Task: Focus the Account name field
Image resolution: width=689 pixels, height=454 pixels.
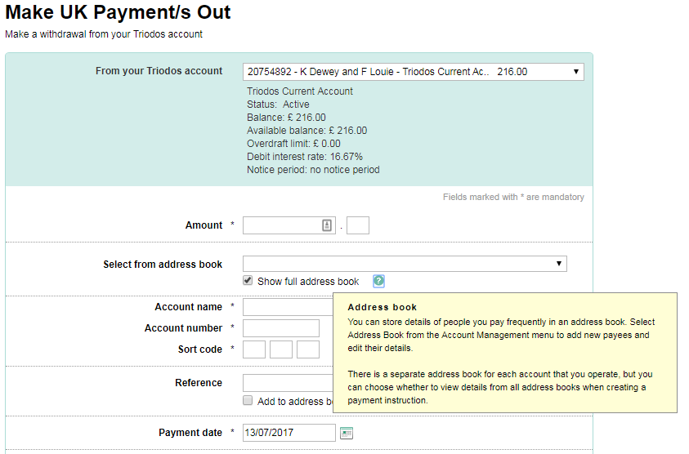Action: (288, 307)
